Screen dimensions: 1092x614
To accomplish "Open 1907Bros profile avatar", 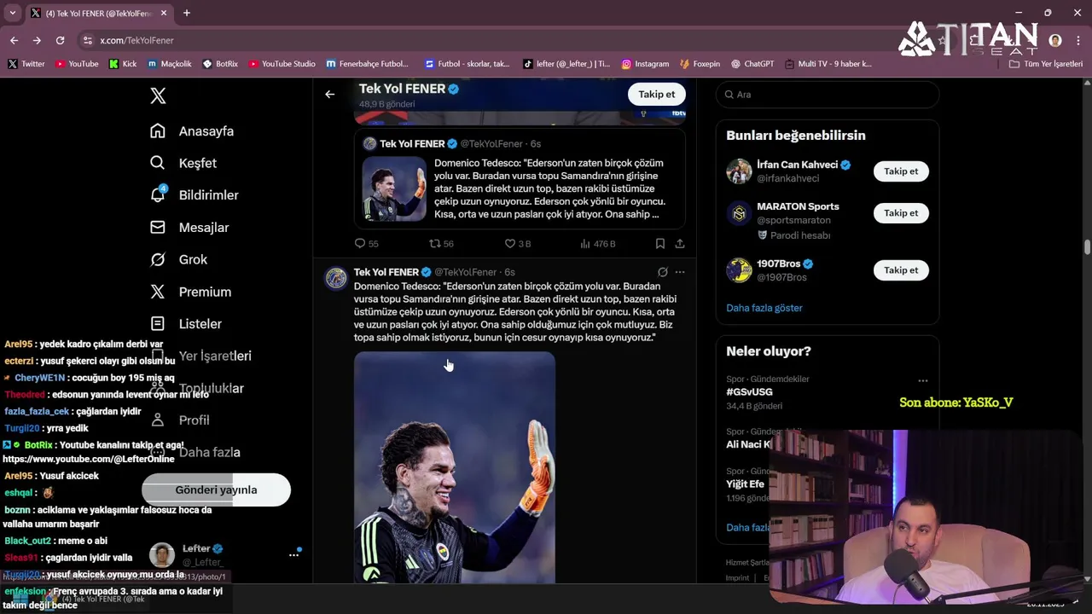I will pos(739,270).
